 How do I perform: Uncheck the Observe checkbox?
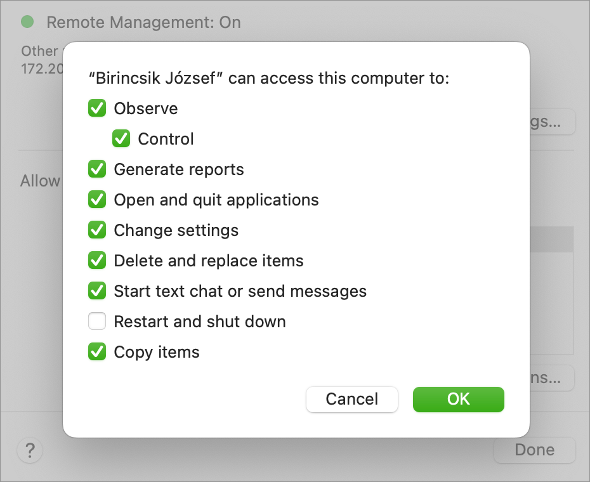97,108
